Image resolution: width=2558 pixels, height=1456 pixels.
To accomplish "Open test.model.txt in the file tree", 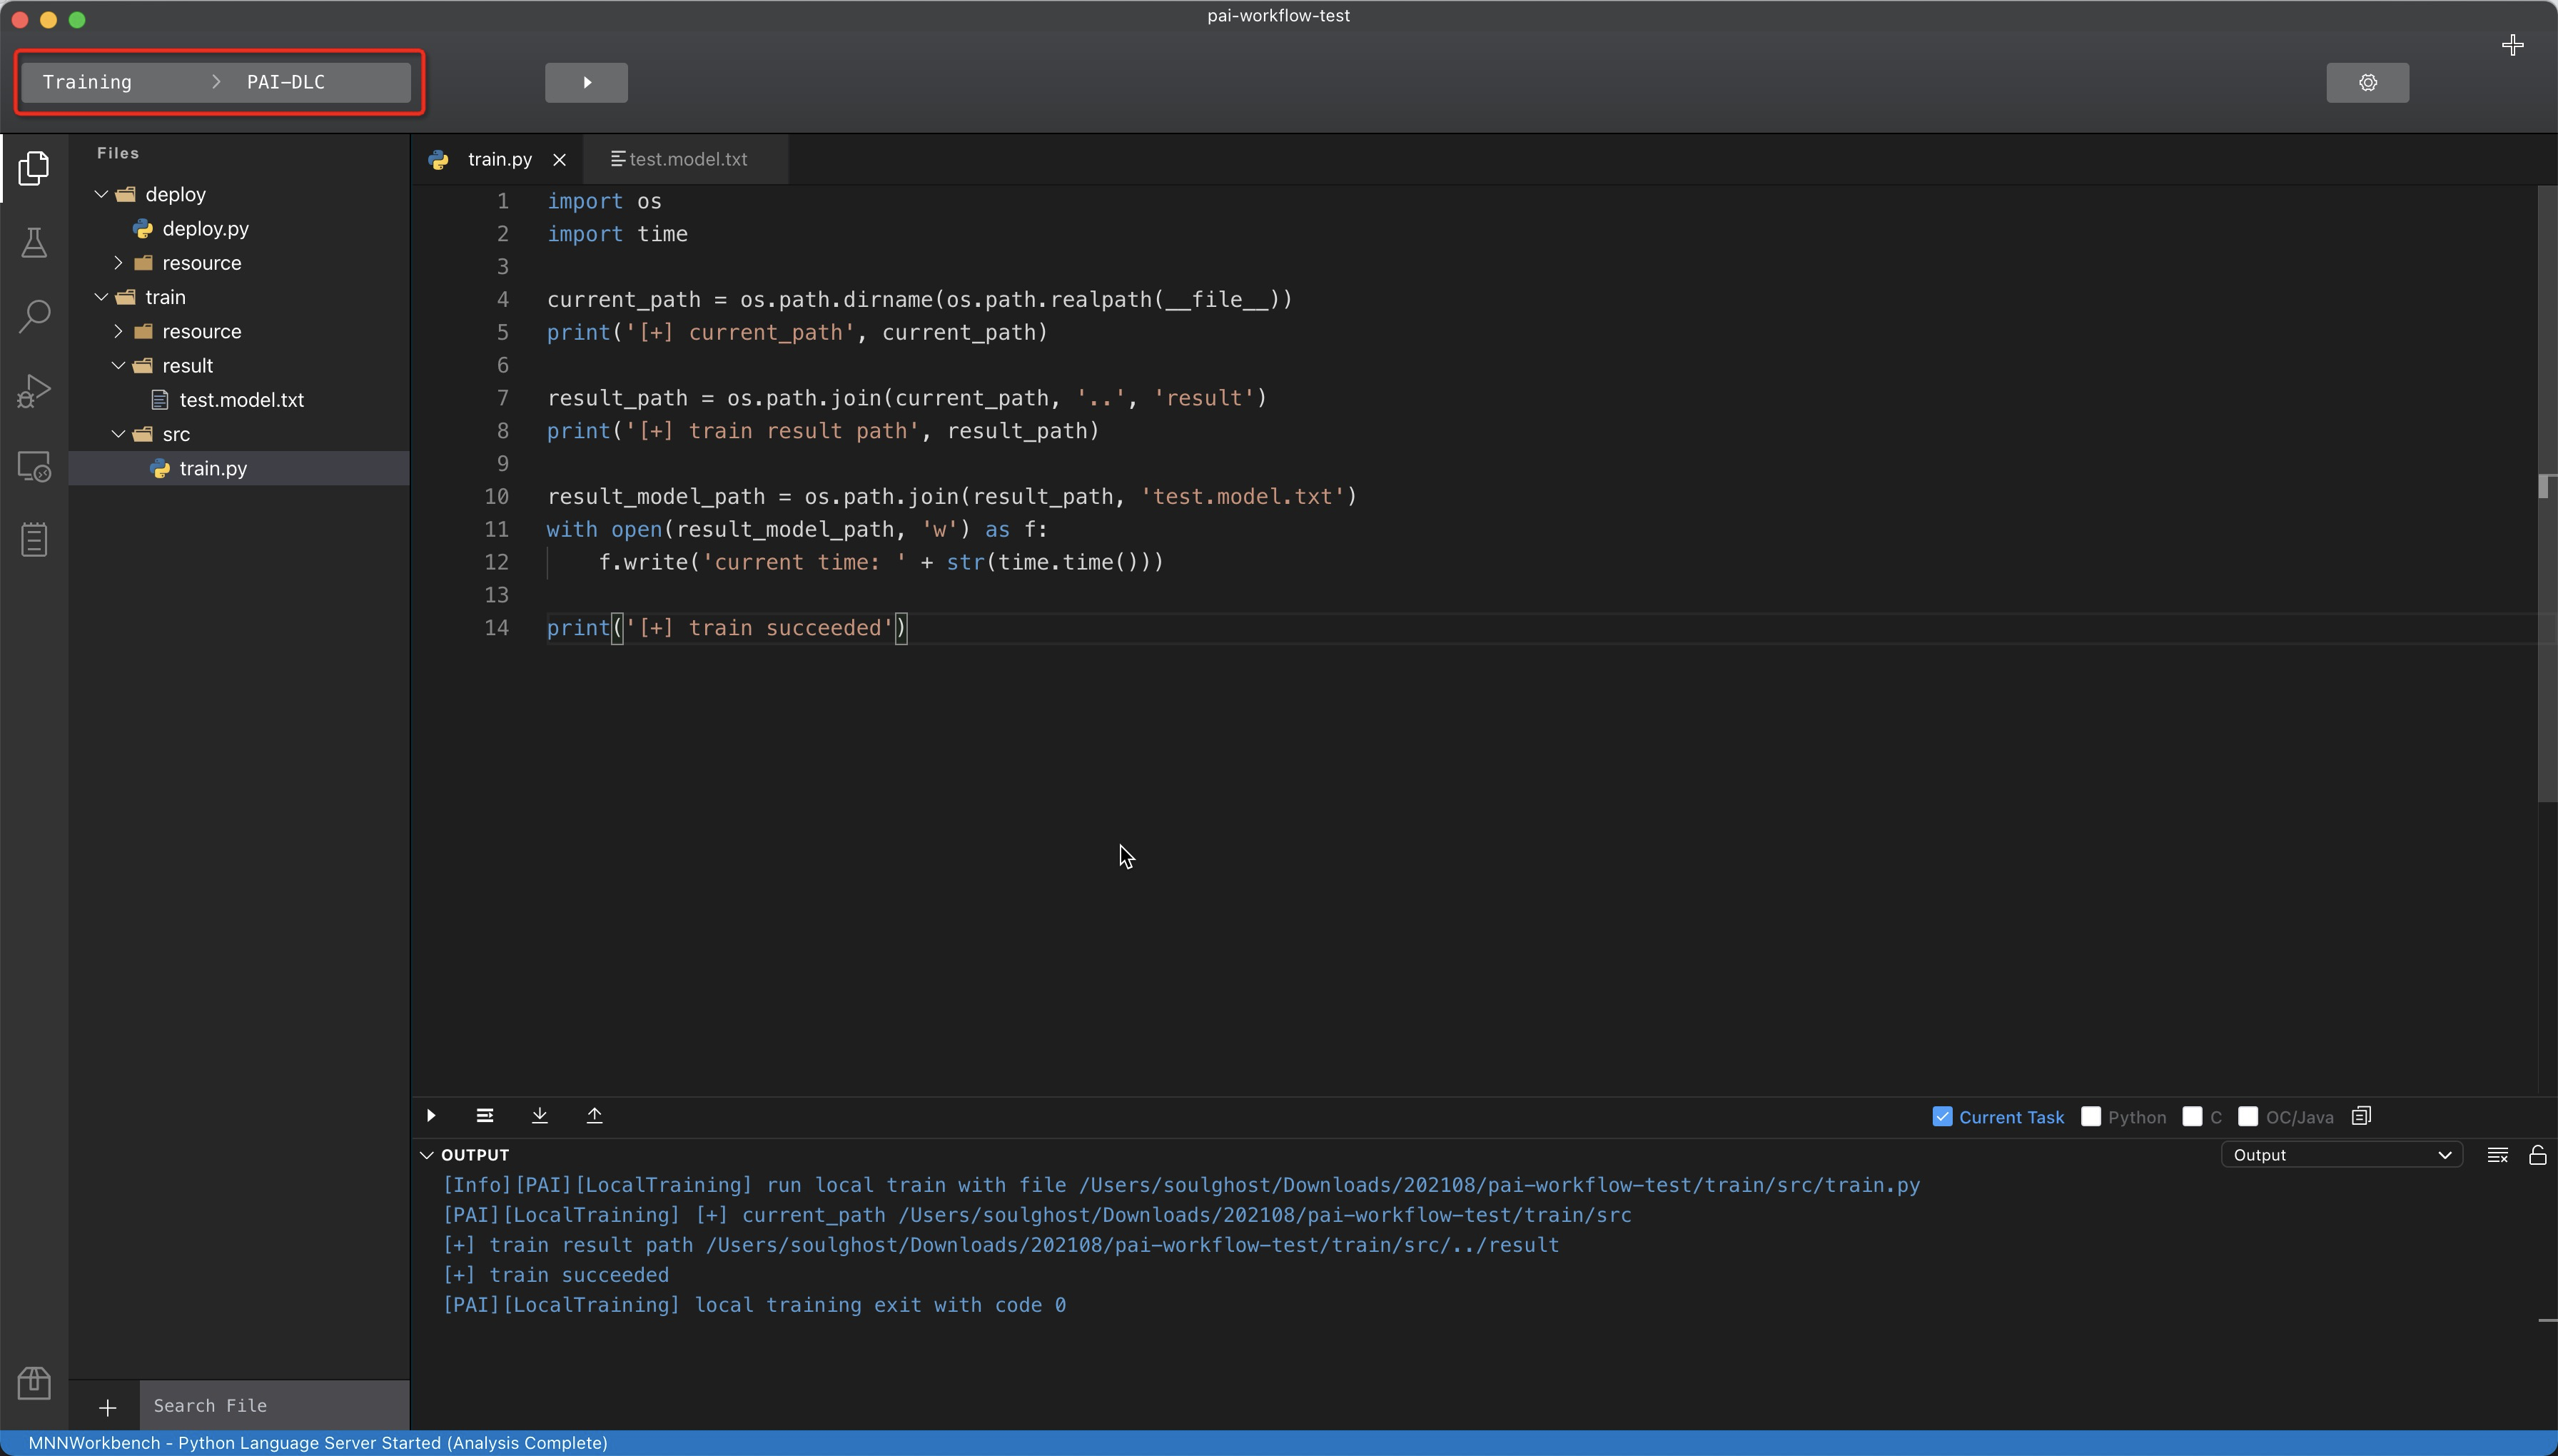I will click(x=241, y=400).
